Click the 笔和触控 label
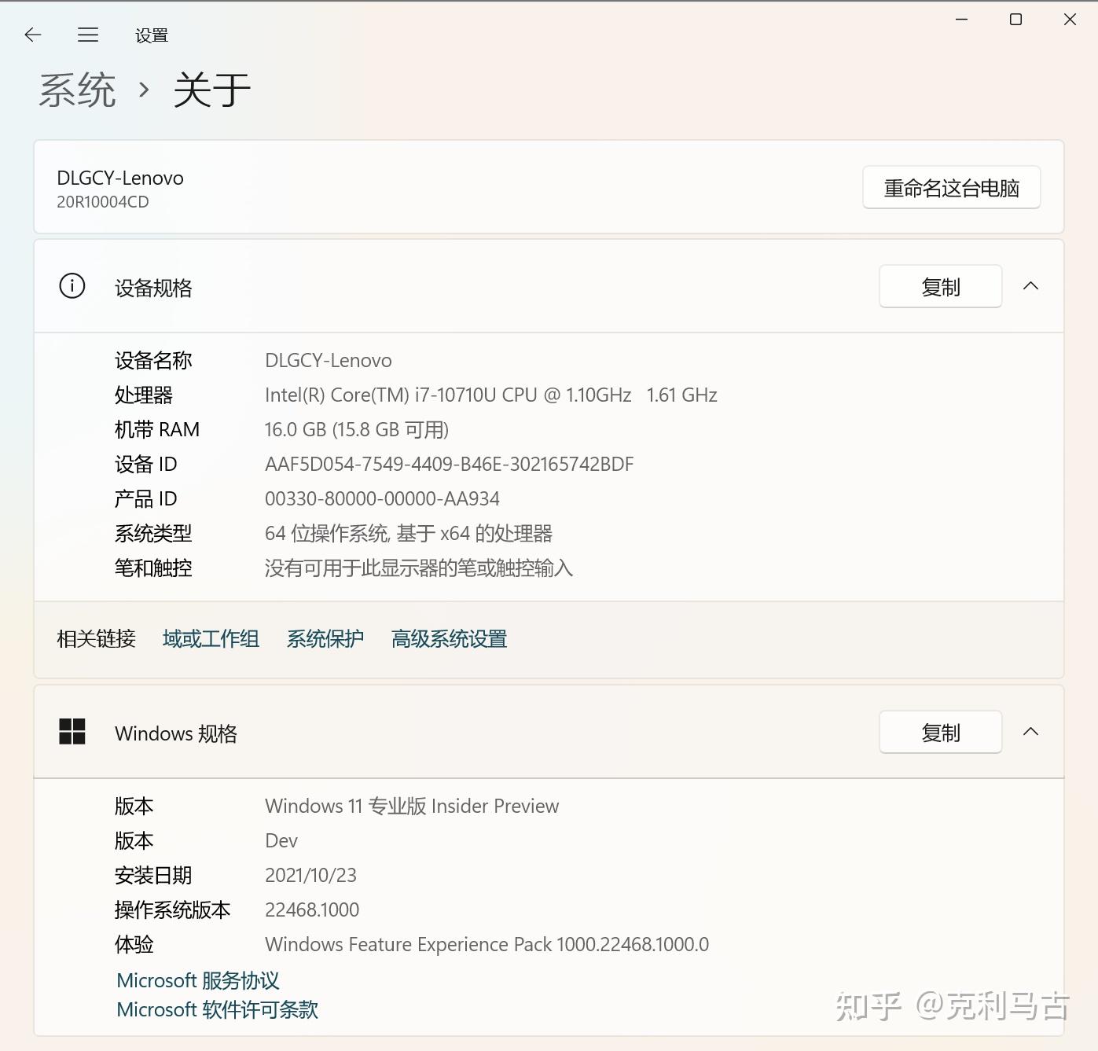The image size is (1098, 1051). 153,568
